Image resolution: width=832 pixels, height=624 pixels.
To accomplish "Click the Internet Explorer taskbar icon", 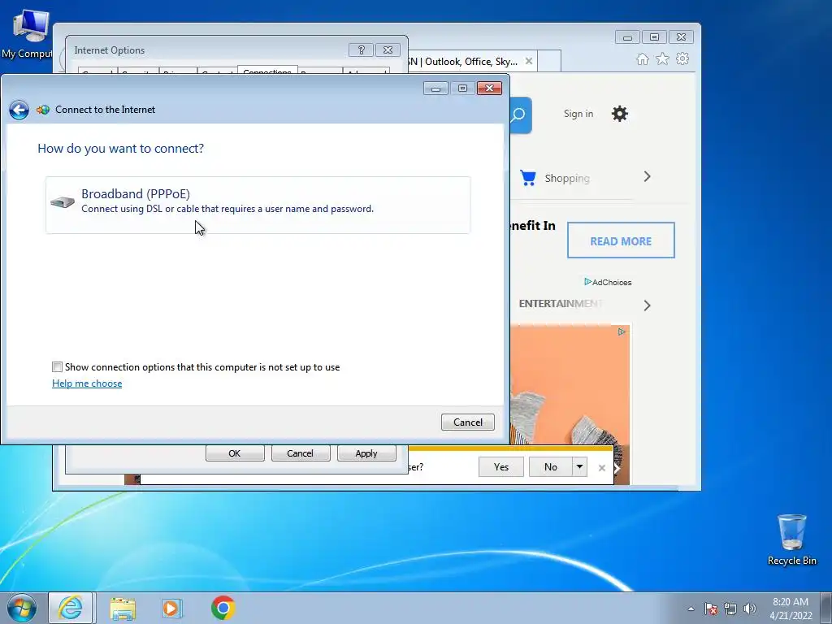I will point(71,608).
